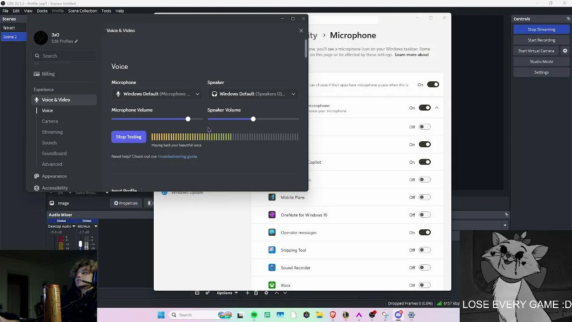Click the Snipping Tool app icon in Settings list
572x322 pixels.
point(272,250)
